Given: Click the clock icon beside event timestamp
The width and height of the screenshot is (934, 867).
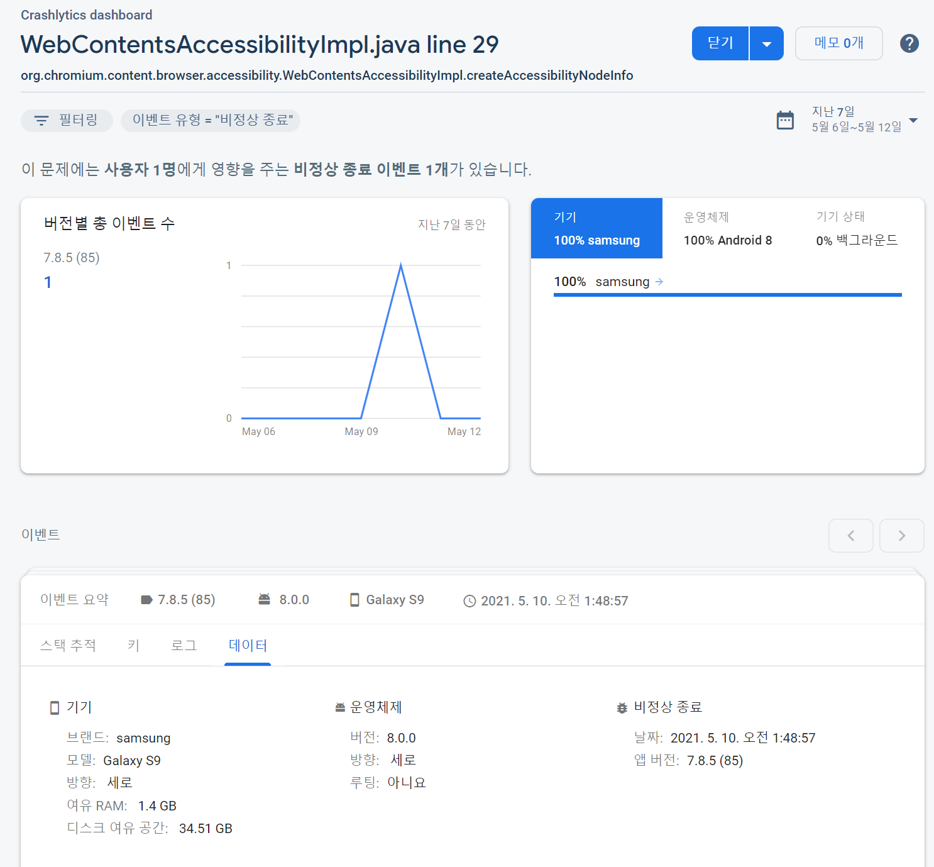Looking at the screenshot, I should tap(470, 601).
